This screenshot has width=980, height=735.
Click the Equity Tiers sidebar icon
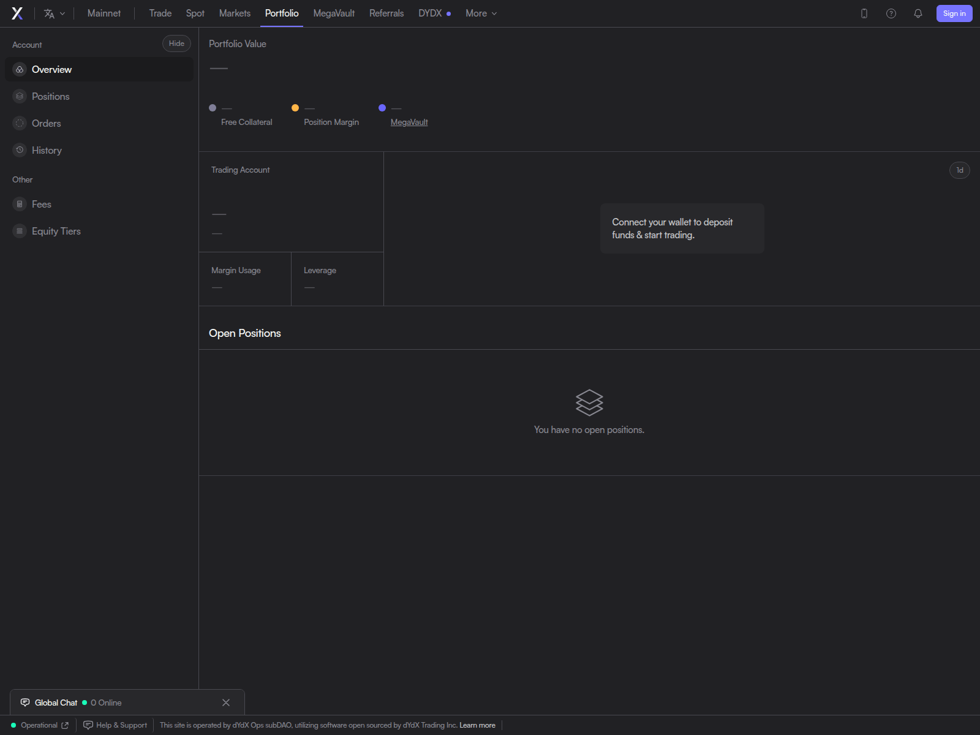point(20,231)
